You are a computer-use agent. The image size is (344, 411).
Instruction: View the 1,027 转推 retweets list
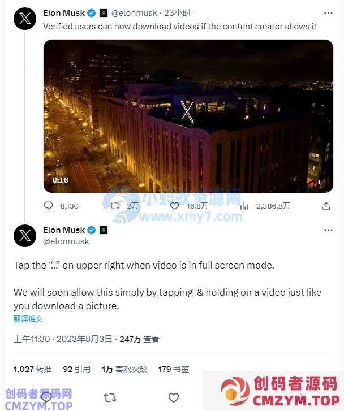tap(33, 369)
